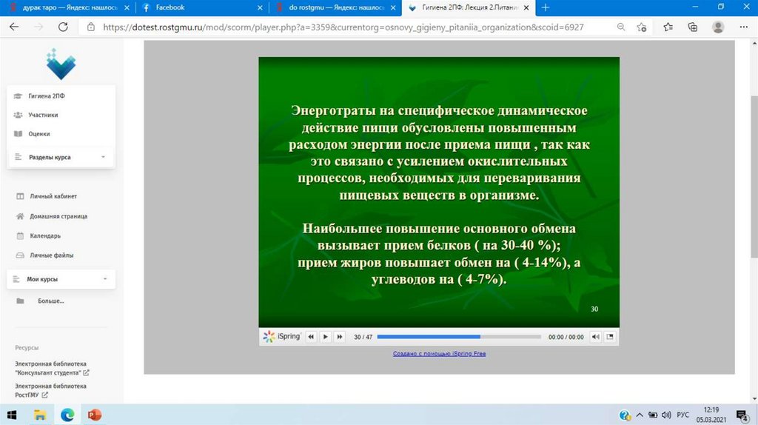Open Электронная библиотека РостГМУ link
Screen dimensions: 758x425
50,390
